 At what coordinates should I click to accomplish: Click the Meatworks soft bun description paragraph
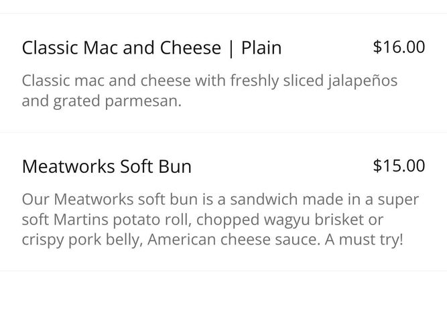click(220, 219)
